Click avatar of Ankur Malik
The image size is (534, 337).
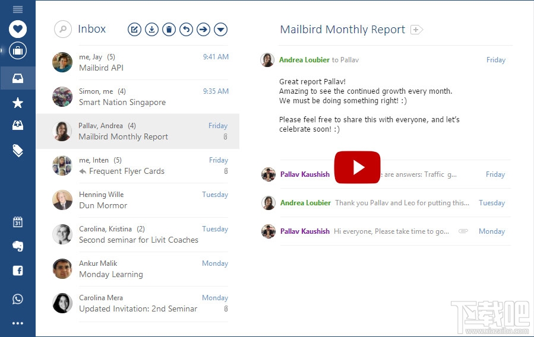[x=62, y=269]
